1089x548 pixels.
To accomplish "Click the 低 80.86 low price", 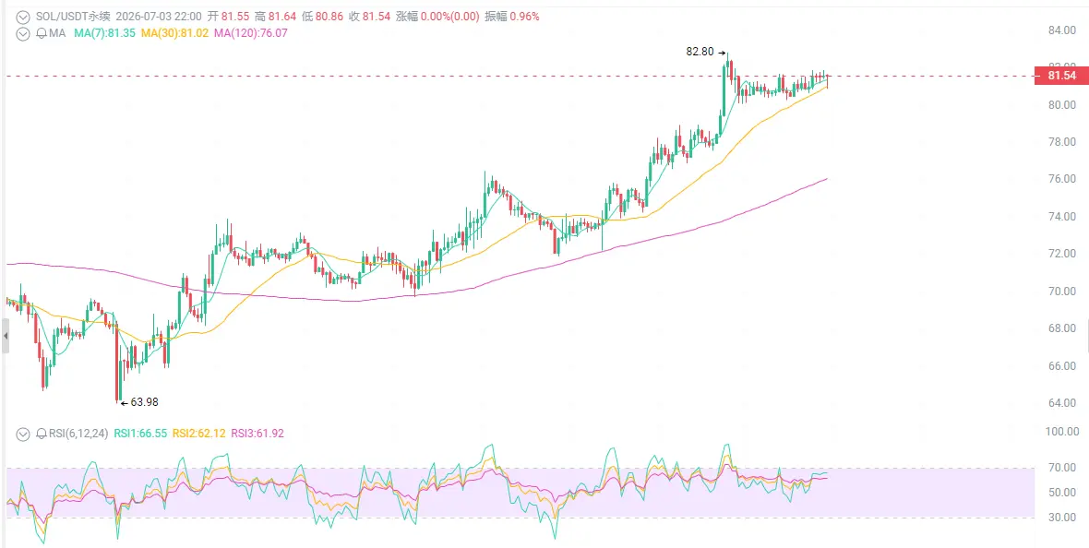I will click(x=324, y=16).
